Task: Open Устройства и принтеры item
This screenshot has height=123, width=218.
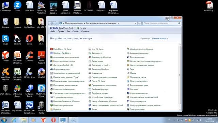Action: click(x=100, y=97)
